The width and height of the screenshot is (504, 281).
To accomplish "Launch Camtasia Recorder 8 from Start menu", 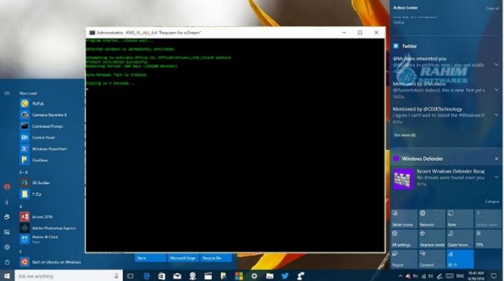I will pyautogui.click(x=43, y=115).
